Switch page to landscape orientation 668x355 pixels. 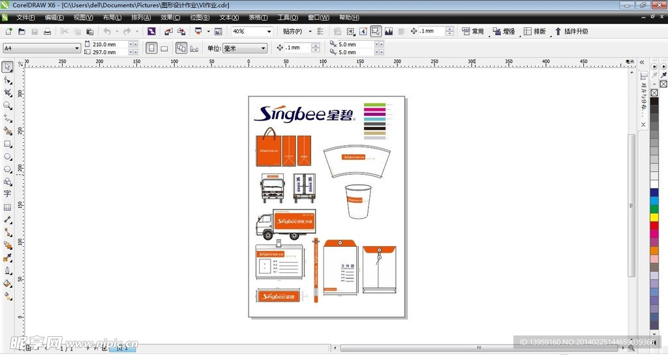164,48
